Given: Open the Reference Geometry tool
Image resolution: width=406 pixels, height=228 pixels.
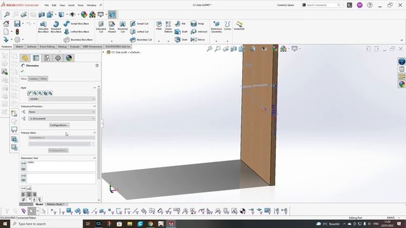Looking at the screenshot, I should point(216,27).
